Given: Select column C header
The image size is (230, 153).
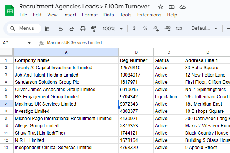Looking at the screenshot, I should pos(169,52).
